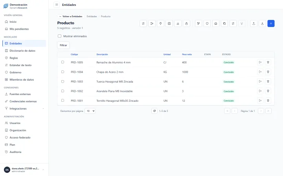
Task: Open Credenciales externas in sidebar
Action: coord(24,101)
